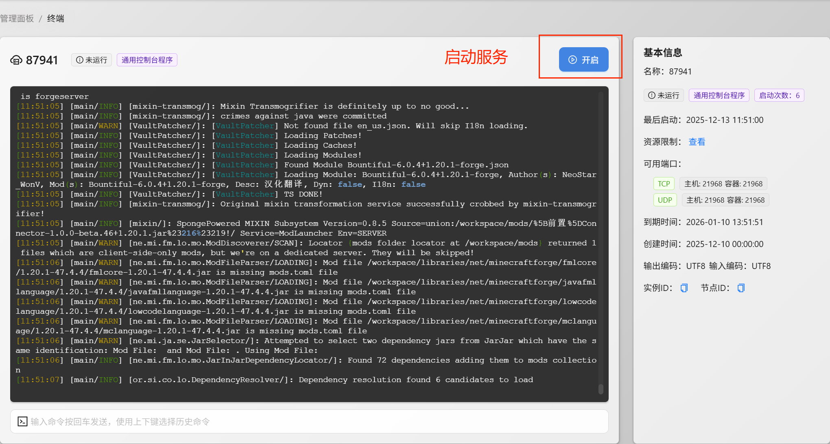Click the 终端 breadcrumb item
The width and height of the screenshot is (830, 444).
pos(56,18)
